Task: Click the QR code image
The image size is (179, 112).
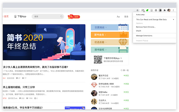Action: pyautogui.click(x=98, y=60)
